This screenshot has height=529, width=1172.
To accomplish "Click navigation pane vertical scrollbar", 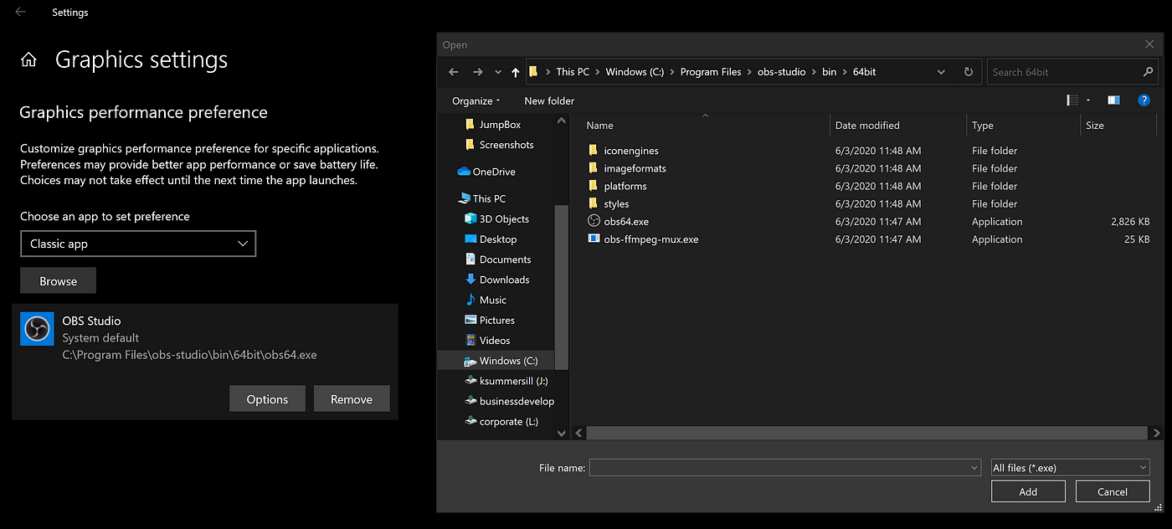I will [561, 287].
